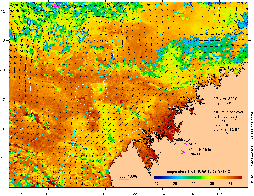Click the colorbar tick label 30
The height and width of the screenshot is (196, 254).
[x=212, y=184]
